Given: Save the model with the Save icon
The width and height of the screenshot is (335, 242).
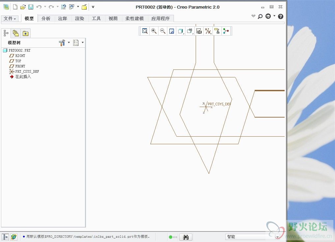Looking at the screenshot, I should click(x=31, y=7).
